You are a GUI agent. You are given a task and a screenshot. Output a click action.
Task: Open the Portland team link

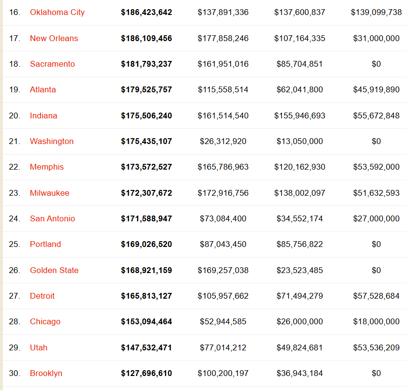(45, 244)
